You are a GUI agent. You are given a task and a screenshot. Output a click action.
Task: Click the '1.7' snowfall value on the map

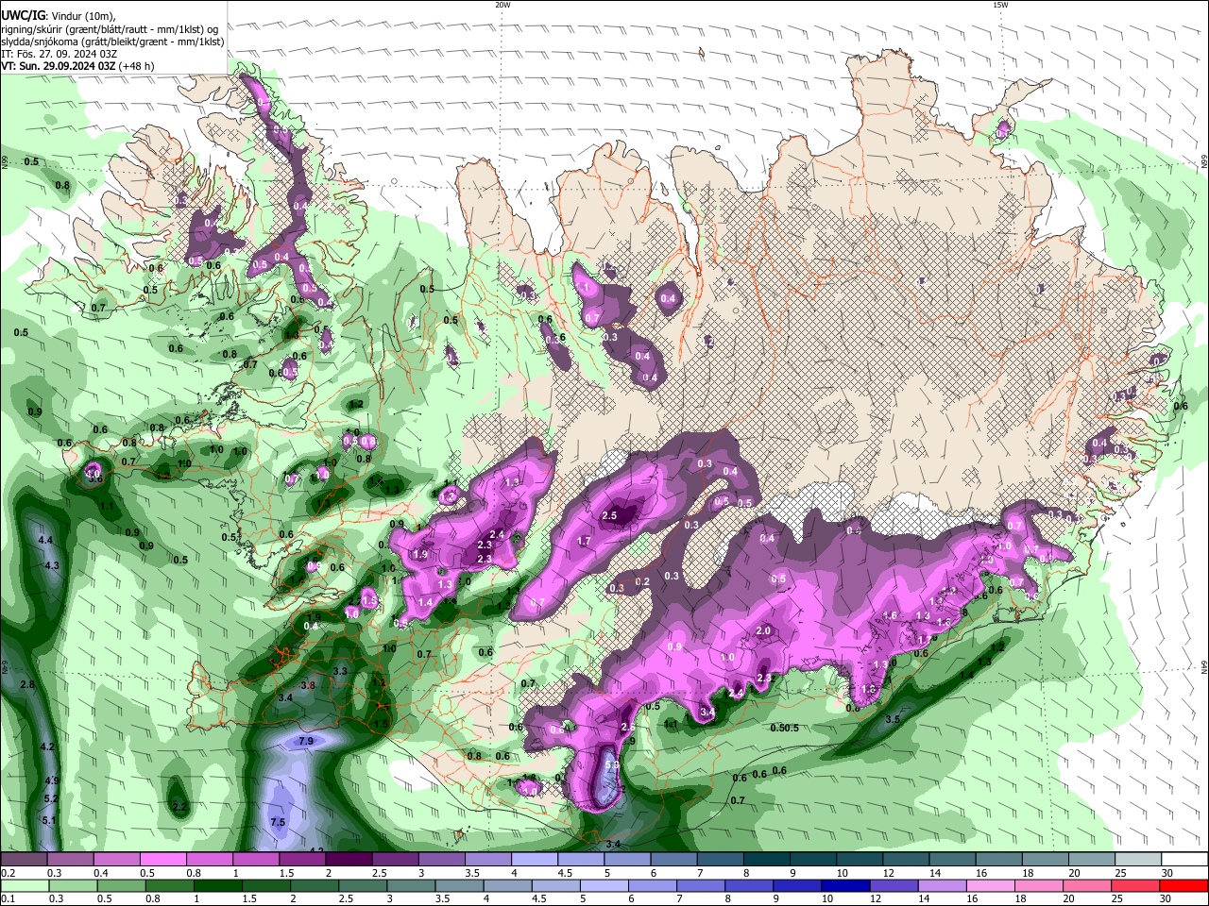[x=584, y=541]
